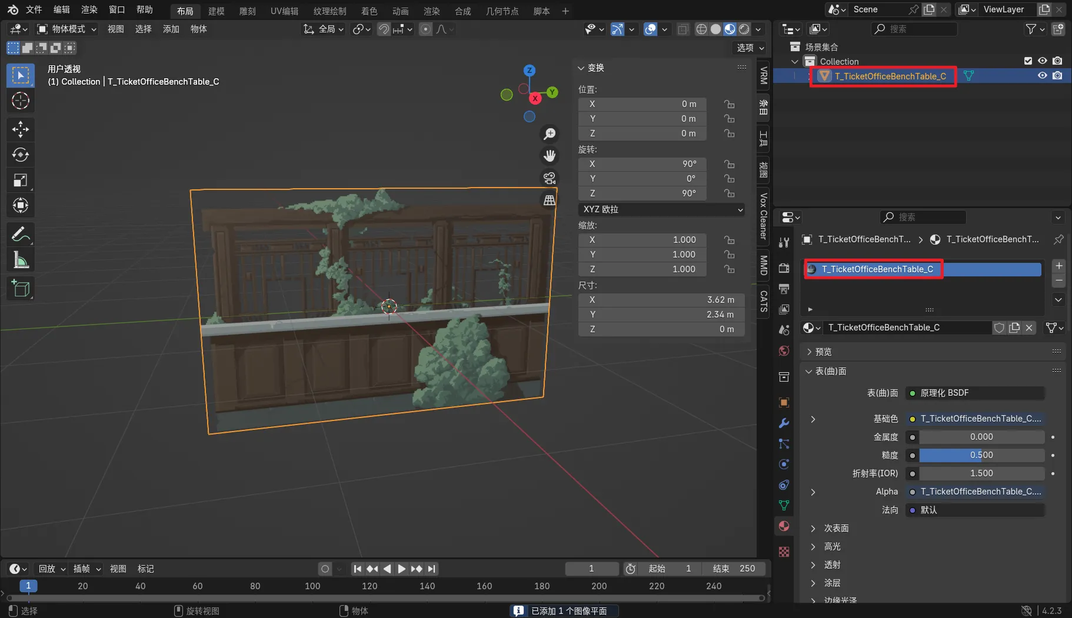This screenshot has height=618, width=1072.
Task: Click the 原理化 BSDF surface shader button
Action: 975,393
